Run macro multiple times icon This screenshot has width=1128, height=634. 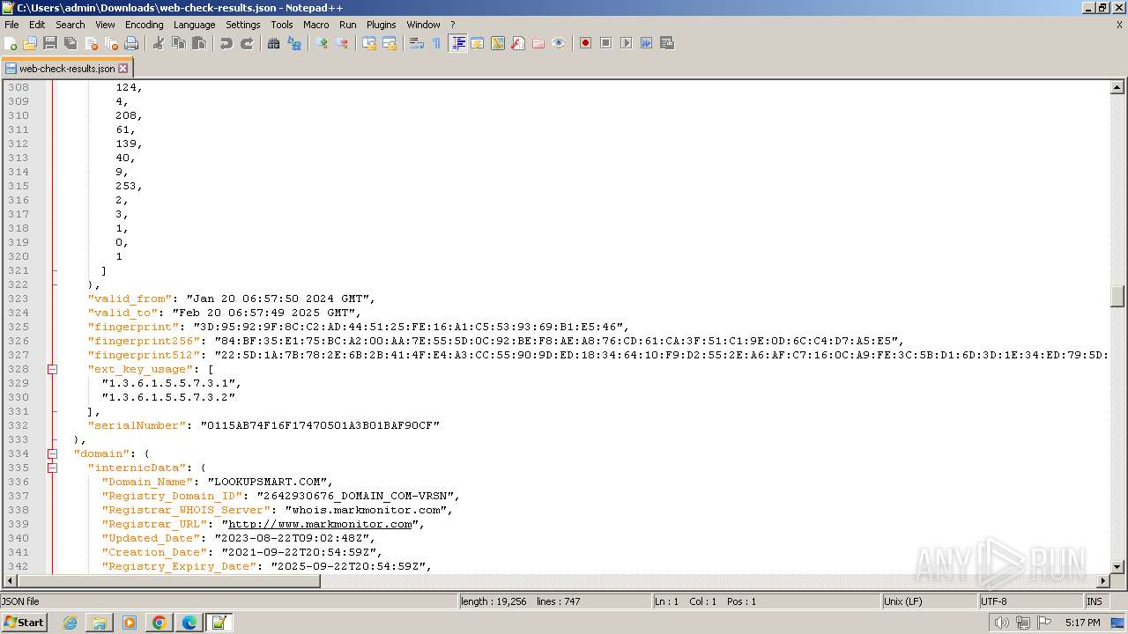pyautogui.click(x=646, y=43)
